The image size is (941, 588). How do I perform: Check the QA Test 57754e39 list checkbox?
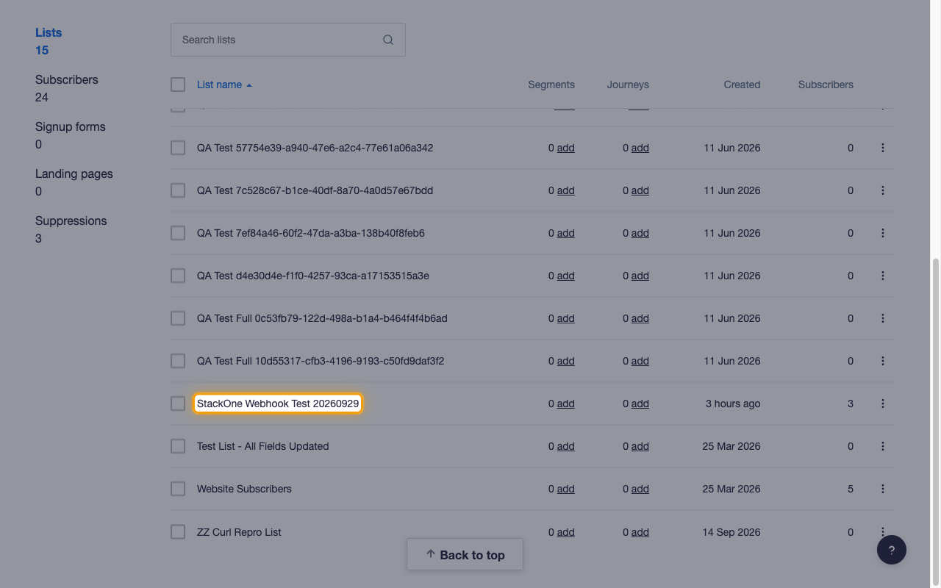coord(178,148)
